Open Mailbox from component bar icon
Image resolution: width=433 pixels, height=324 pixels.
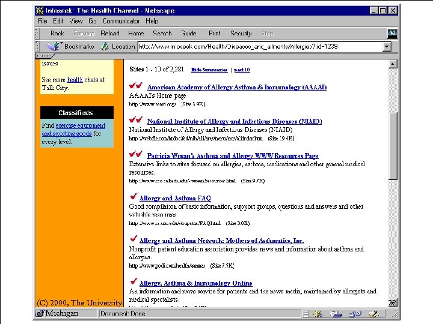[x=336, y=314]
